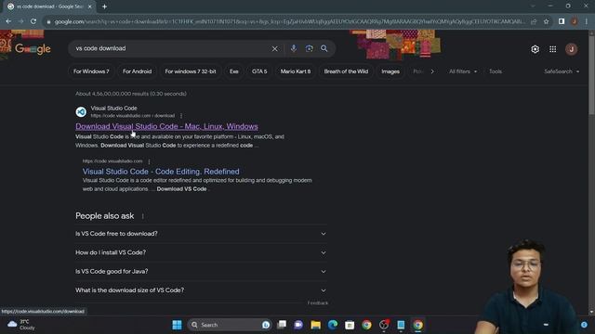The width and height of the screenshot is (595, 334).
Task: Open File Explorer from taskbar
Action: [x=315, y=325]
